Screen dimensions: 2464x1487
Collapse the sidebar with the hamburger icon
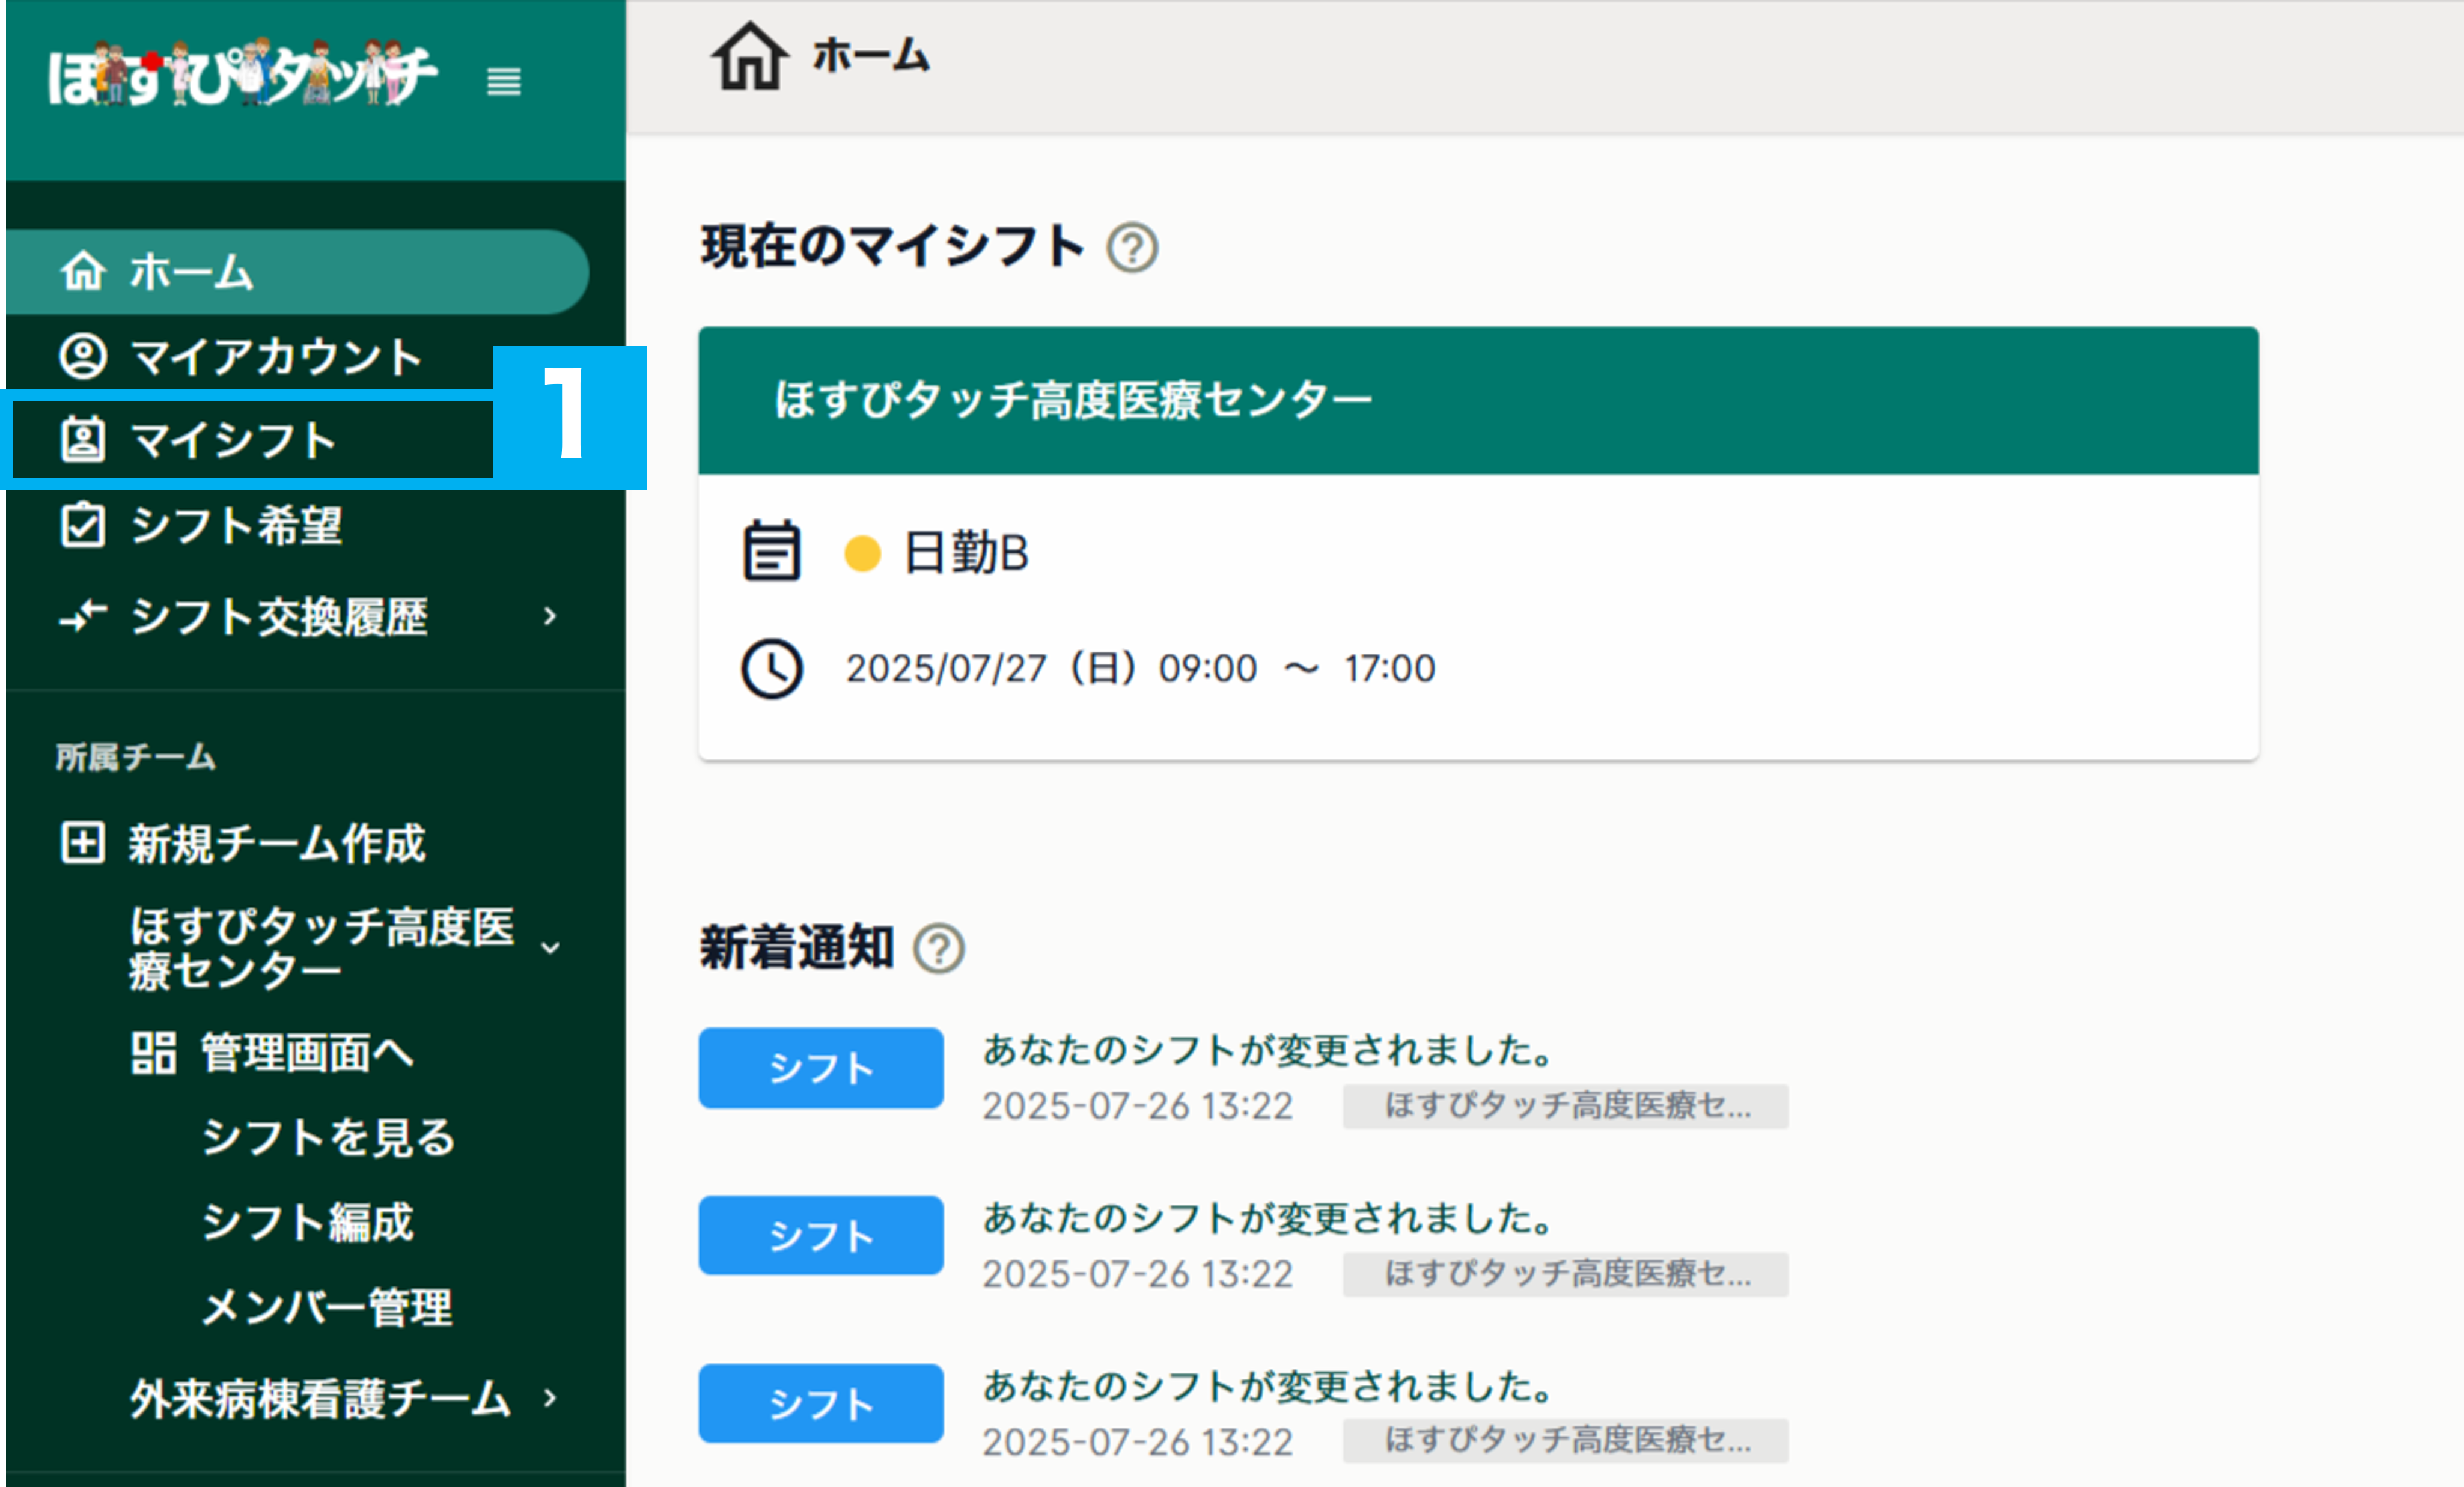[505, 83]
